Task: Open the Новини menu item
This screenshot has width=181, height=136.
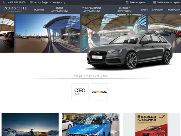Action: (x=39, y=9)
